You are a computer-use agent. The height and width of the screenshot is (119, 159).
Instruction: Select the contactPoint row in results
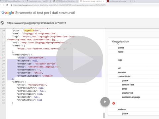click(x=133, y=76)
